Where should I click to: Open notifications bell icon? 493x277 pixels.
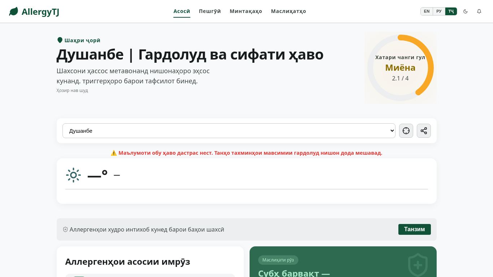479,11
